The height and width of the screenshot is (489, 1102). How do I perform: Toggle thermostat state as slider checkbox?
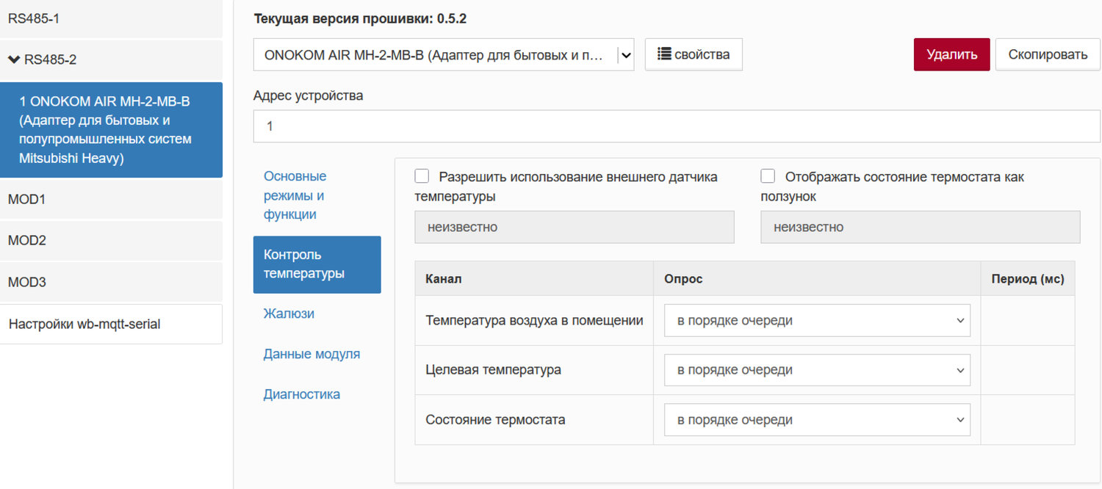(x=768, y=176)
